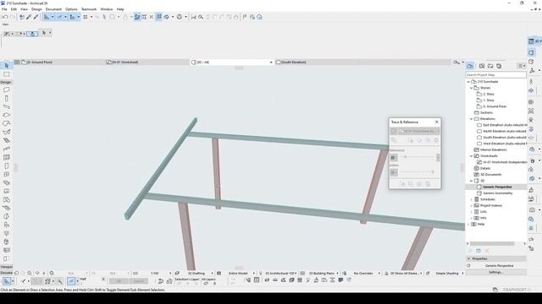Click the Settings button in Navigator properties
The image size is (542, 304).
click(x=495, y=272)
